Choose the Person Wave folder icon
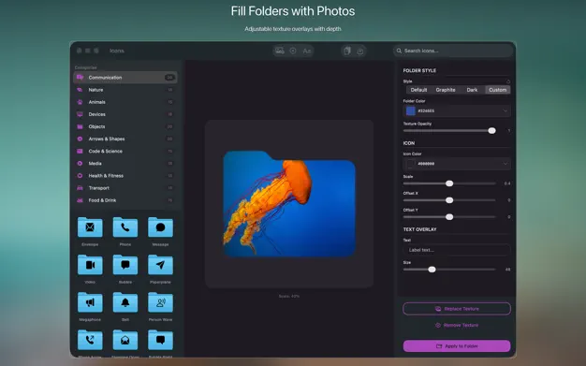Viewport: 586px width, 366px height. click(x=160, y=302)
